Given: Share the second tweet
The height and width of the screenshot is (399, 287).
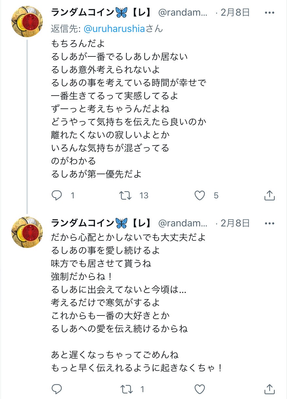Looking at the screenshot, I should [269, 389].
